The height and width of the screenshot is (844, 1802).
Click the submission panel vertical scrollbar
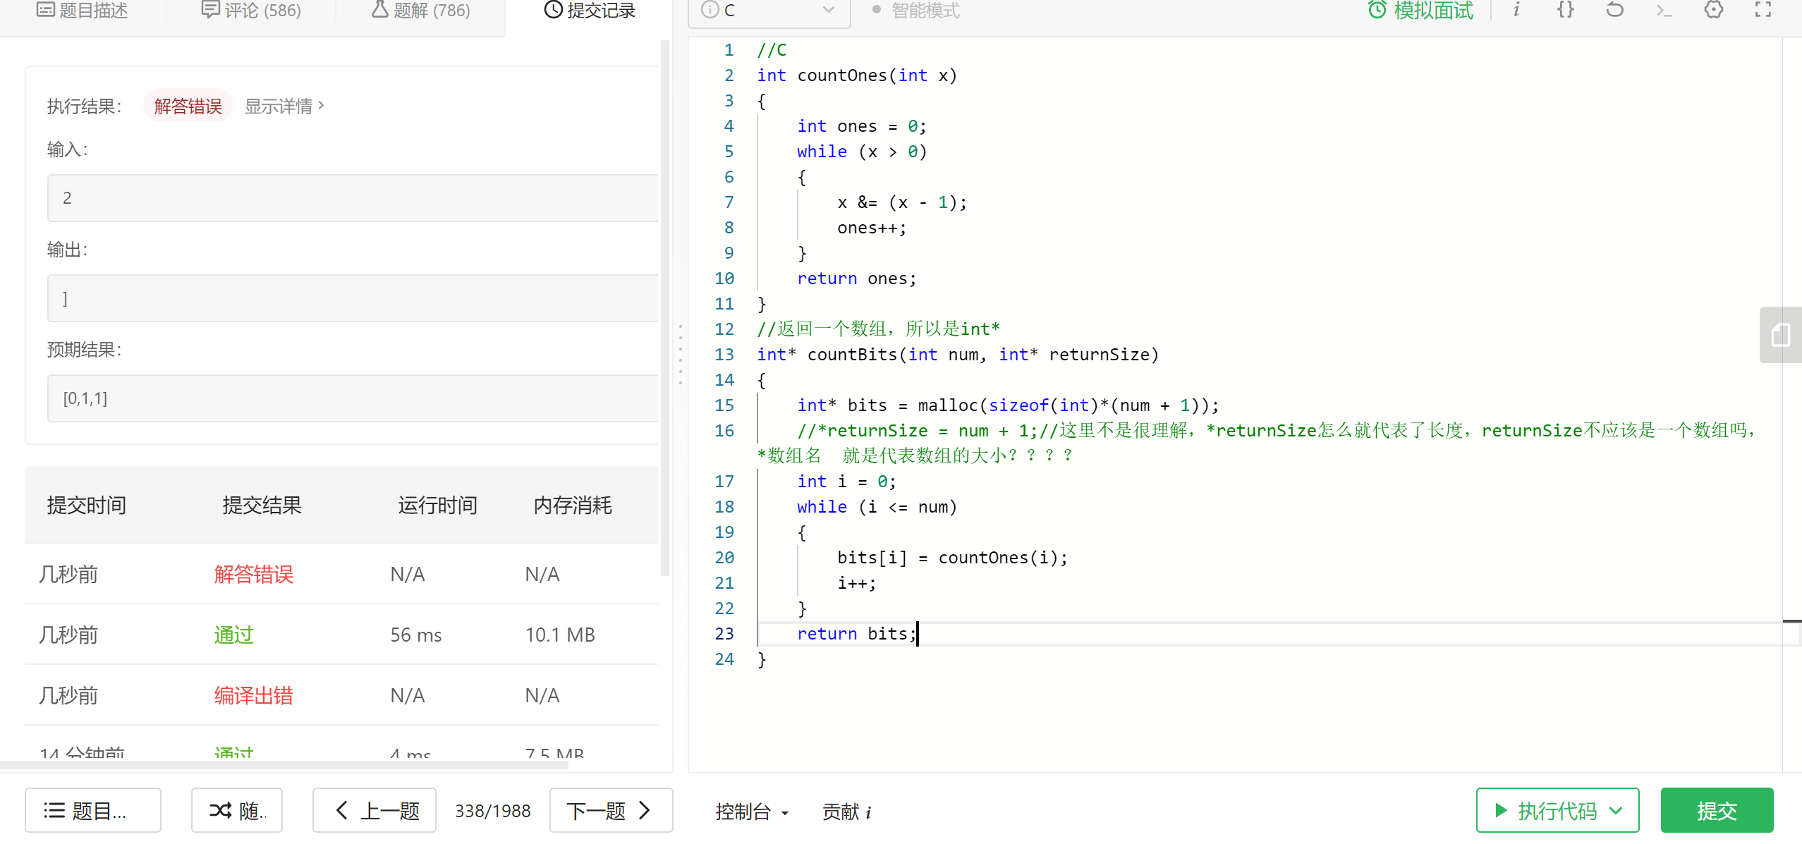click(664, 307)
